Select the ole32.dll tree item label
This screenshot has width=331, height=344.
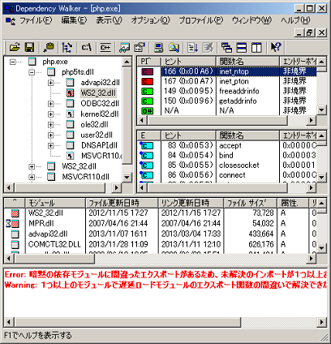pyautogui.click(x=94, y=125)
